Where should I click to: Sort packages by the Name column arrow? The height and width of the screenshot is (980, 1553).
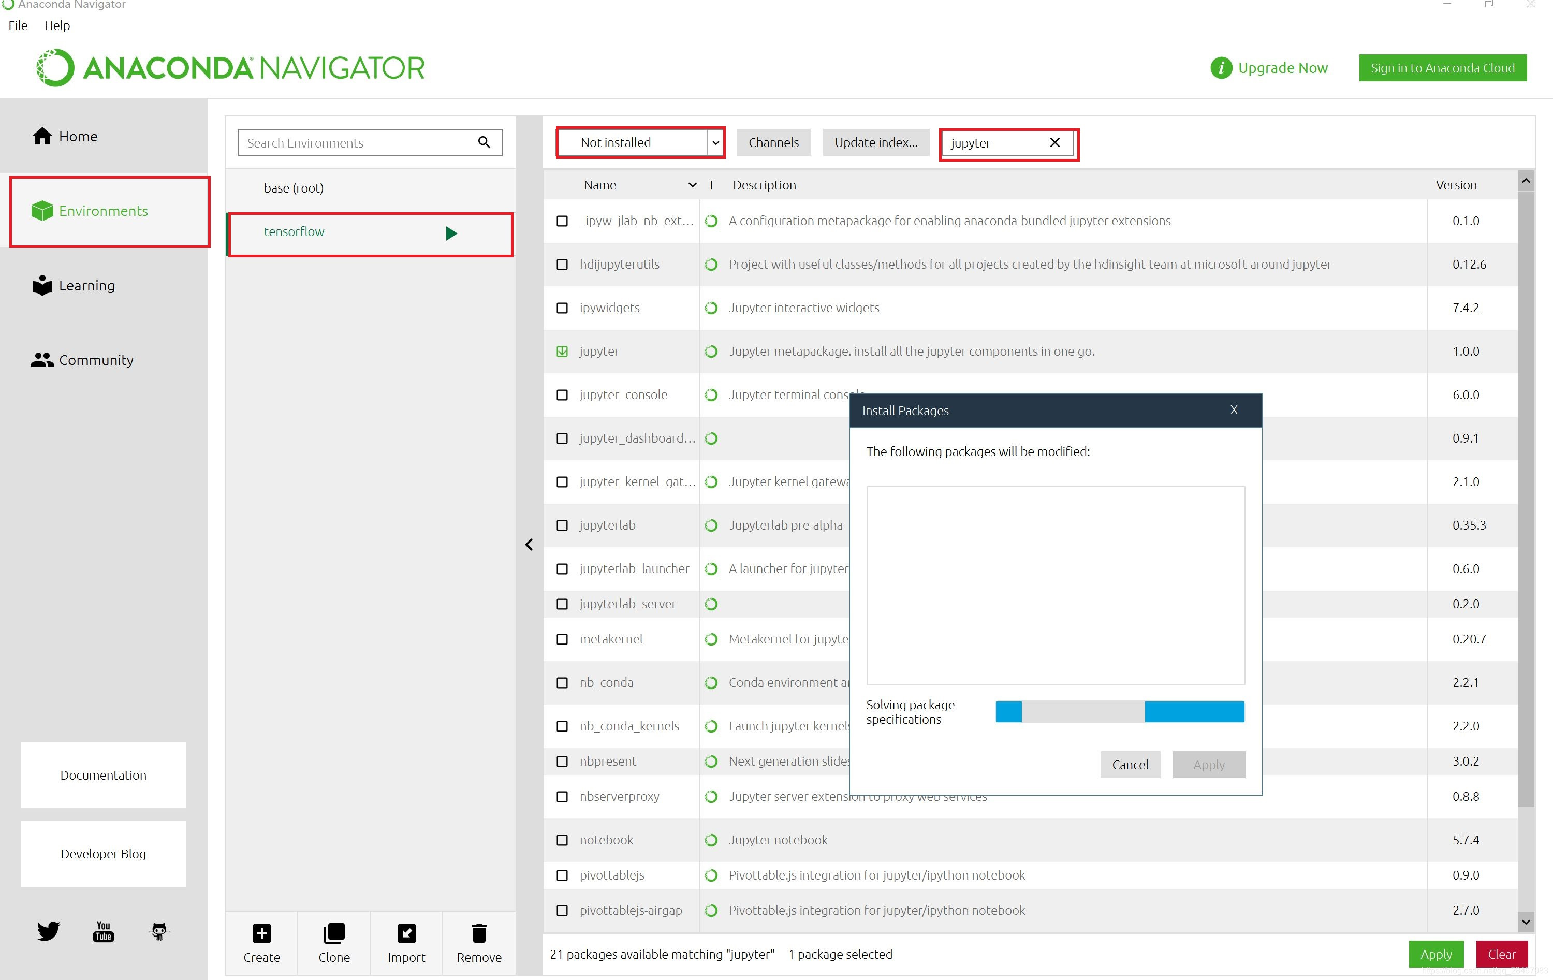pyautogui.click(x=692, y=185)
